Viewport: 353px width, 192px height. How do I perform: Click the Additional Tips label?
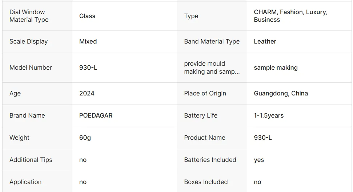pyautogui.click(x=31, y=160)
